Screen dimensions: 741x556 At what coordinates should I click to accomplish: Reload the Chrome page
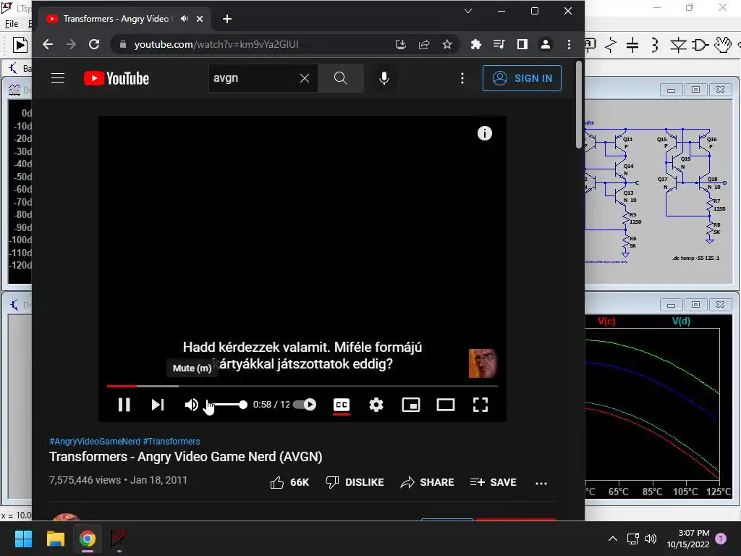(94, 44)
